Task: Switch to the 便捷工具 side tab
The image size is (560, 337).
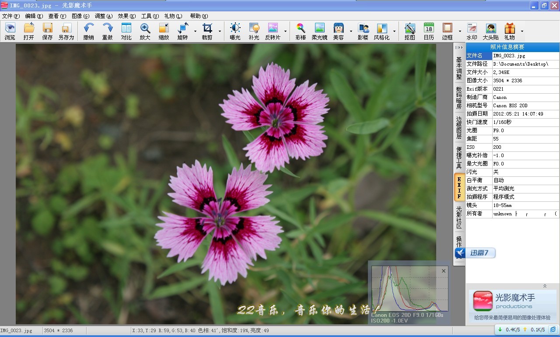Action: click(459, 158)
